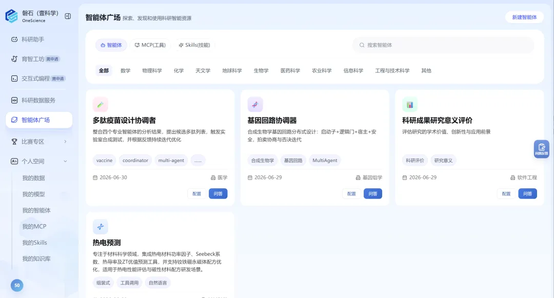Switch to the 智能体 tab

point(111,45)
